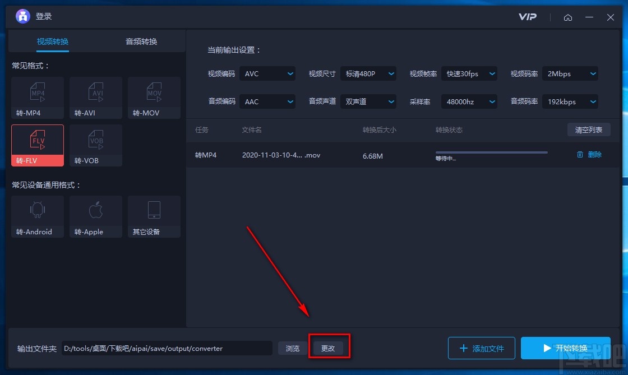Open the VIP membership page

[527, 17]
